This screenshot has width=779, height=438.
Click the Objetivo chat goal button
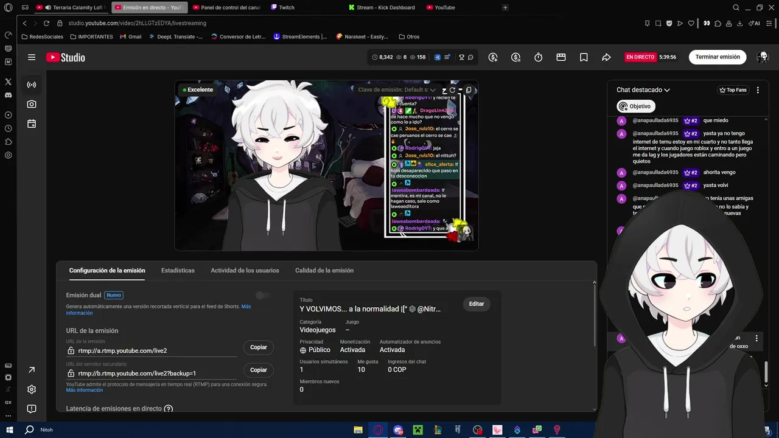pyautogui.click(x=635, y=106)
